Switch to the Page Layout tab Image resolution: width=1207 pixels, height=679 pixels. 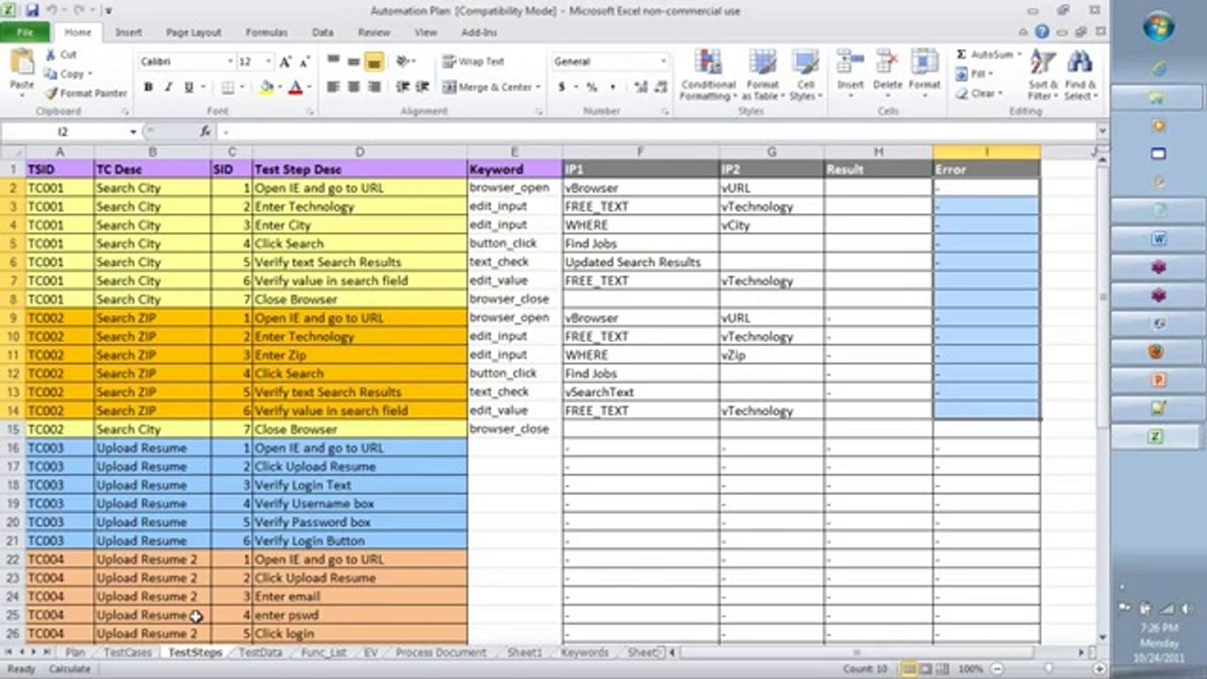[x=193, y=32]
